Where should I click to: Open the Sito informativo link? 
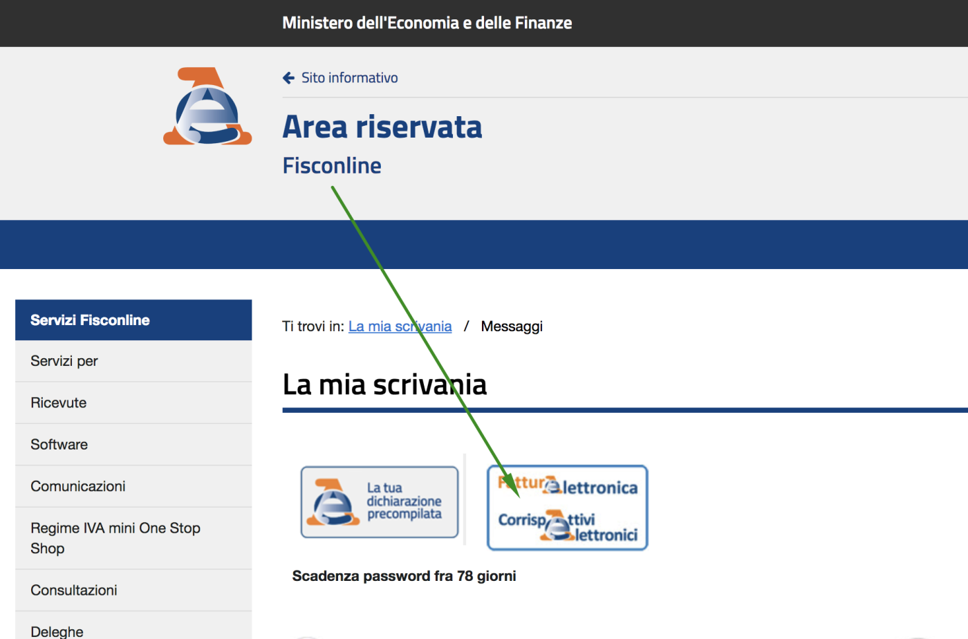pyautogui.click(x=349, y=78)
